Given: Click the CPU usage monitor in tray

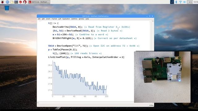Looking at the screenshot, I should pyautogui.click(x=190, y=2).
